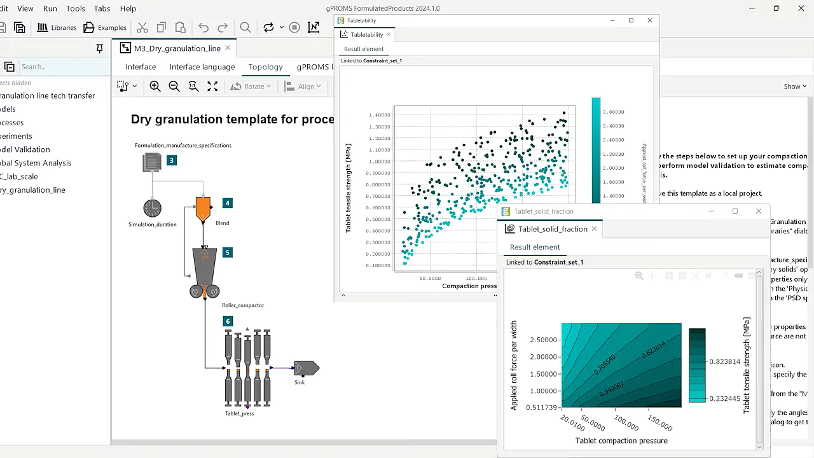Click the Paste clipboard icon
This screenshot has height=458, width=814.
click(181, 27)
